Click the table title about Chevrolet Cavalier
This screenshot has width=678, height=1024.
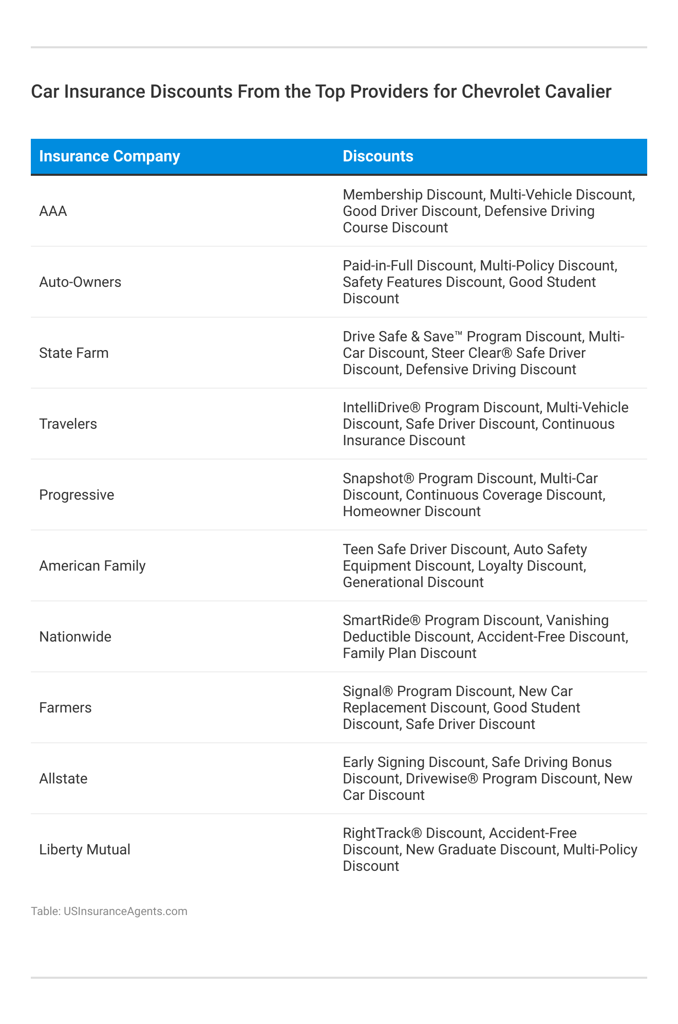(321, 92)
